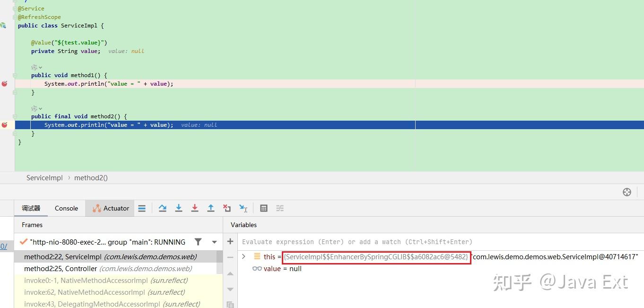Toggle the breakpoint on method2 println line
Image resolution: width=644 pixels, height=308 pixels.
4,125
